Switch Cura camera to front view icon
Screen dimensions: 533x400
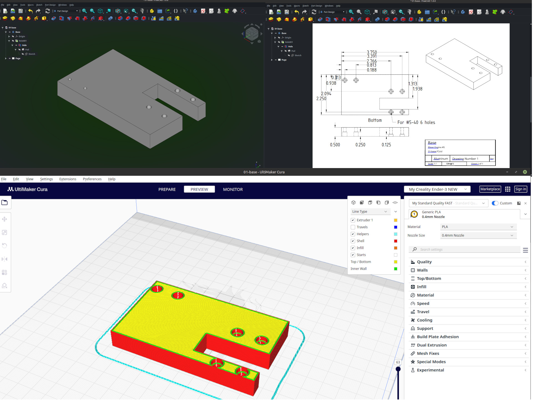[x=362, y=203]
